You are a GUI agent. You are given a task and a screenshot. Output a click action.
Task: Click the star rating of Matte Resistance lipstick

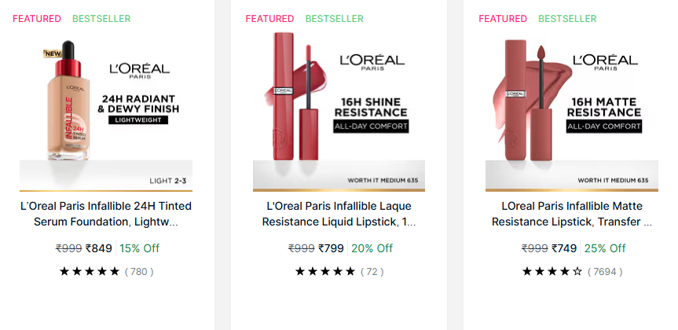pos(554,272)
